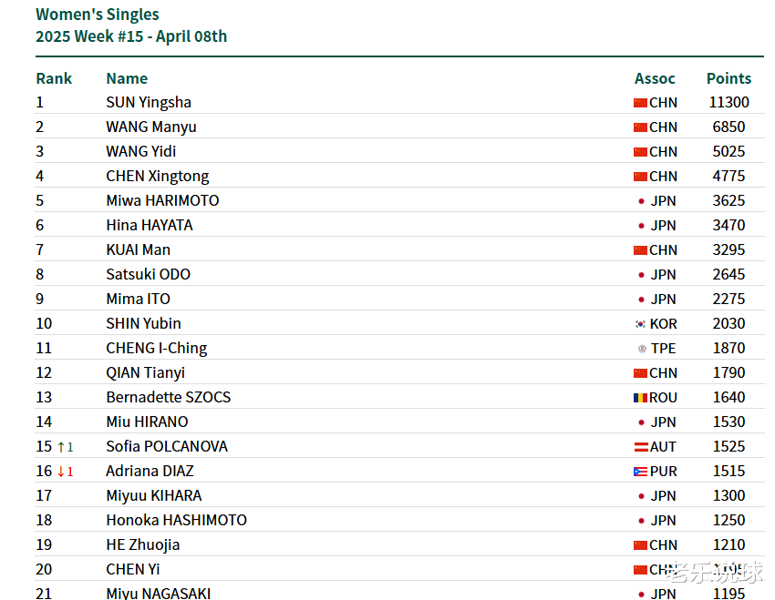
Task: Select Honoka HASHIMOTO's name
Action: (x=177, y=520)
